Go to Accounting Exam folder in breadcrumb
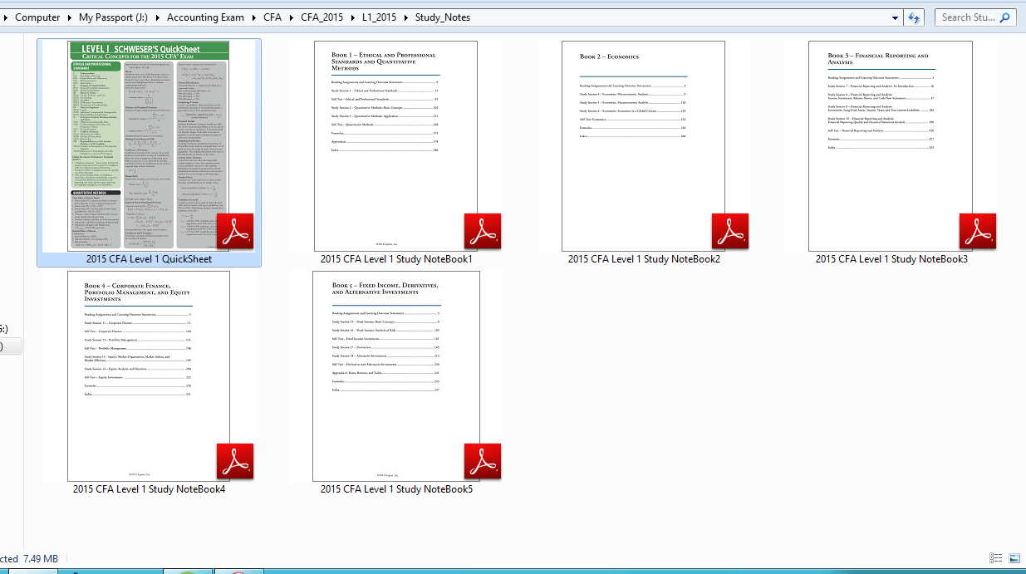1026x574 pixels. 206,17
